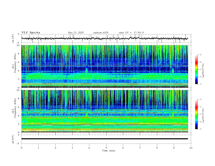Screen dimensions: 215x166
Task: Click time axis tick label '10'
Action: (191, 148)
